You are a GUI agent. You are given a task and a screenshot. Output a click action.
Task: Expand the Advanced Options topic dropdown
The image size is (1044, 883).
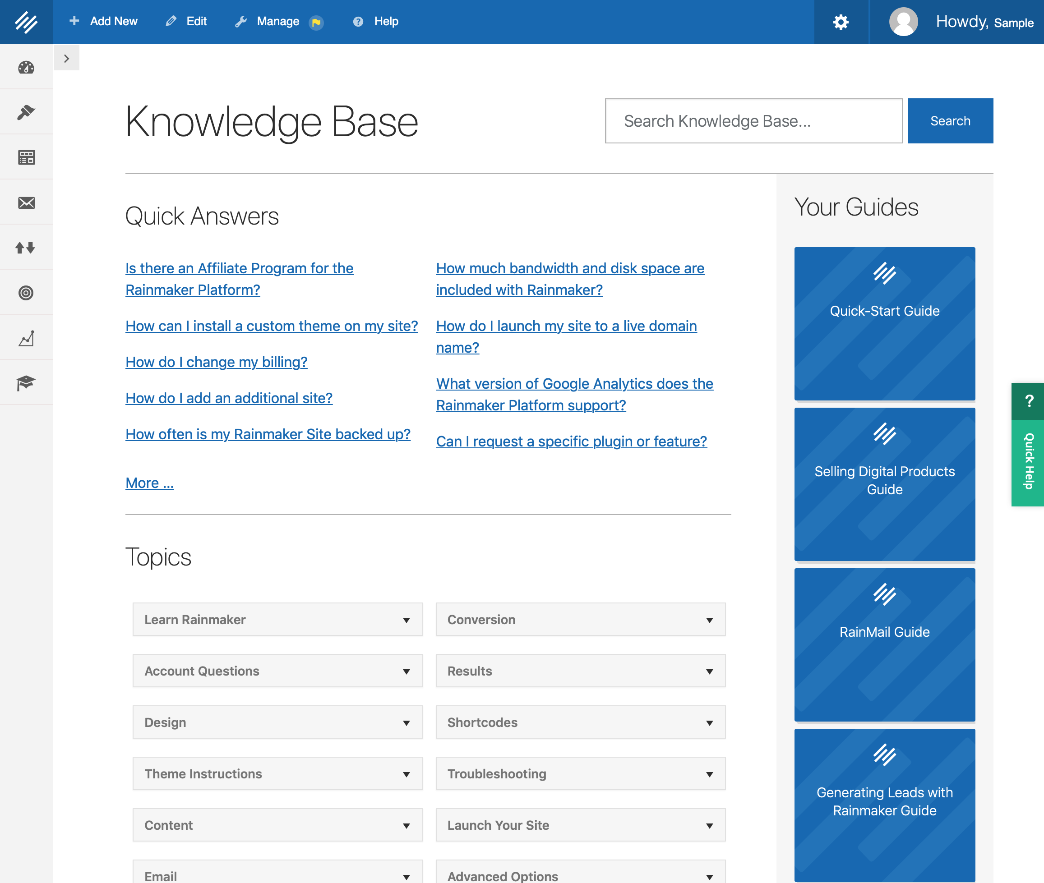point(581,872)
